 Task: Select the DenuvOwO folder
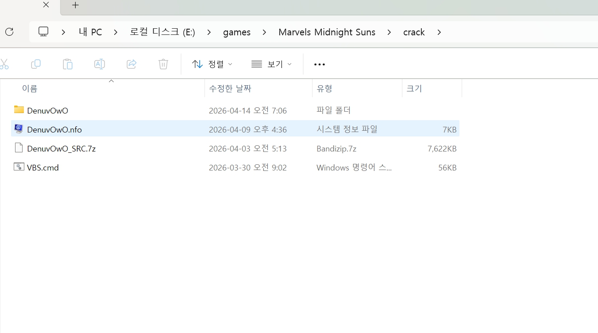coord(47,110)
